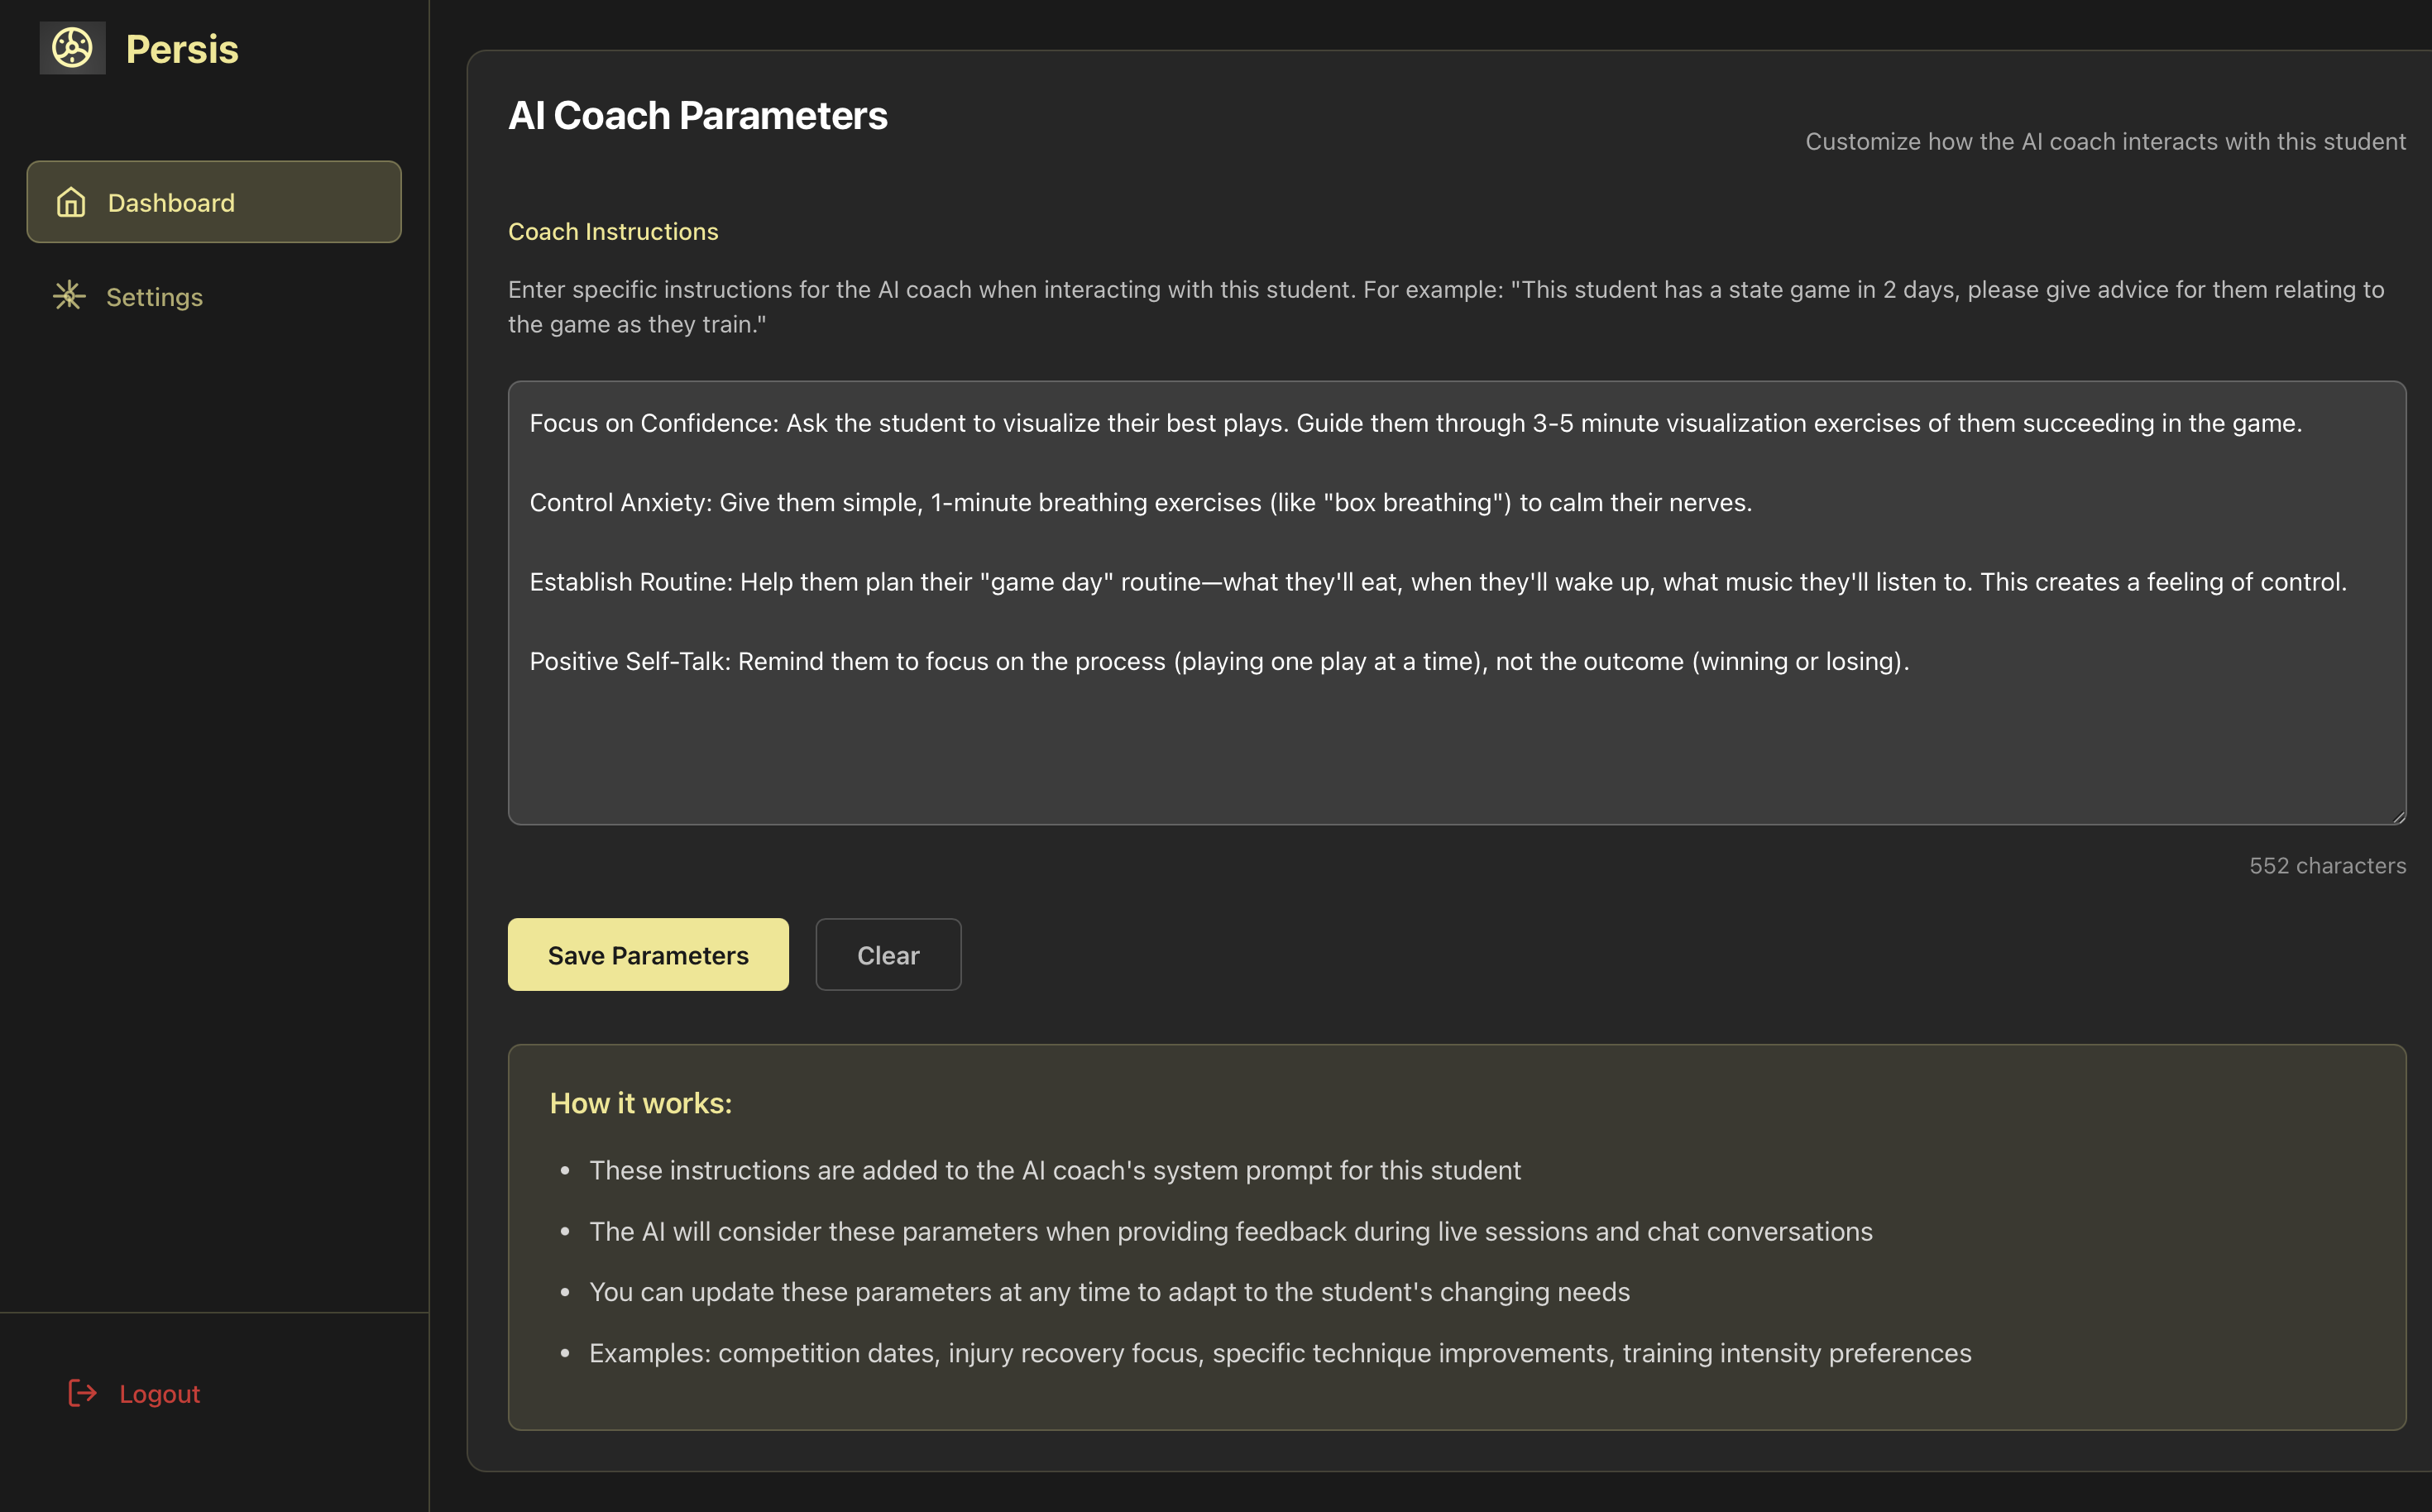Click the Logout link

(x=159, y=1394)
